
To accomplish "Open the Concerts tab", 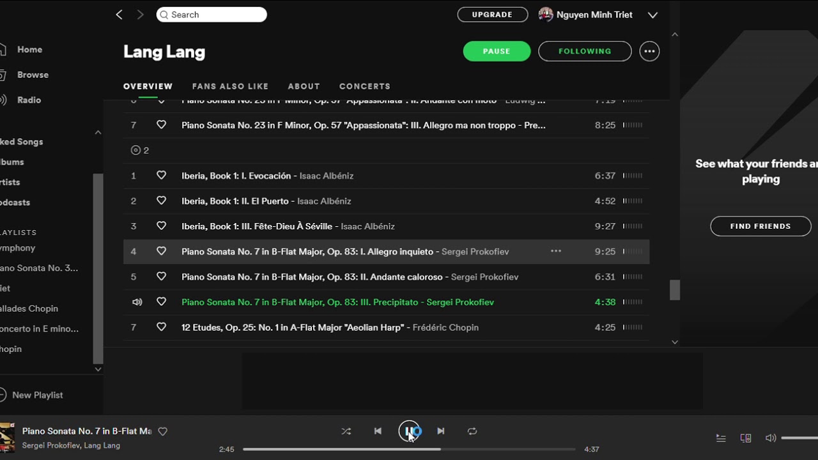I will pyautogui.click(x=364, y=86).
